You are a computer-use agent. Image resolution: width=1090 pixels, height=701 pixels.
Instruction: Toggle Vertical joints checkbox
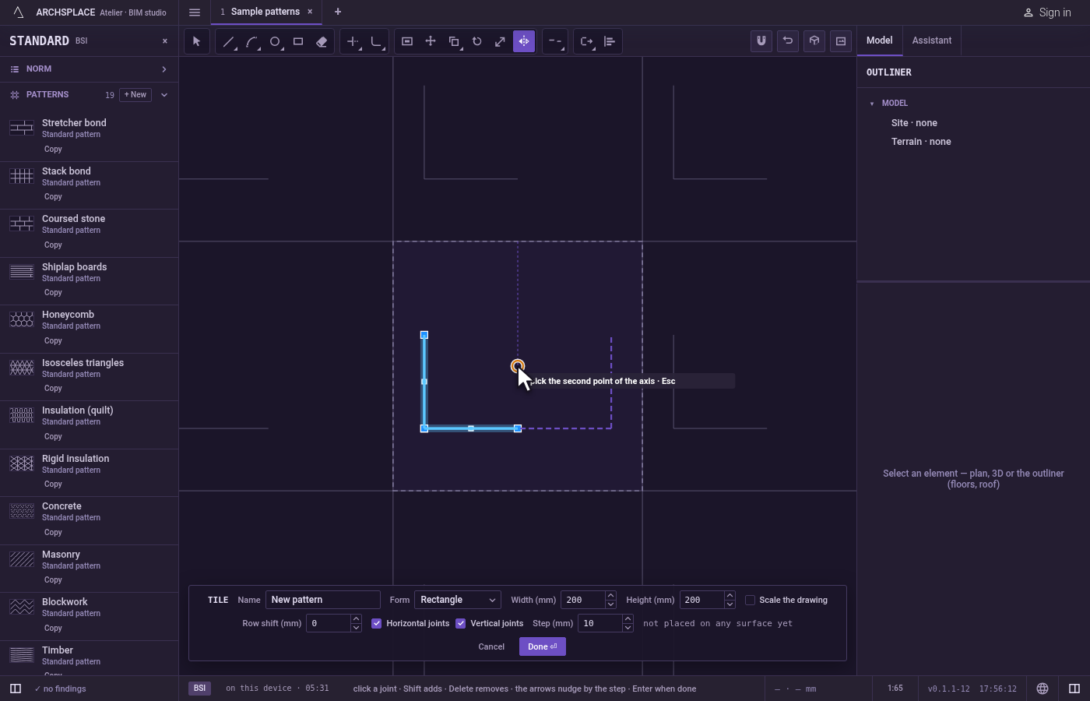pyautogui.click(x=461, y=623)
